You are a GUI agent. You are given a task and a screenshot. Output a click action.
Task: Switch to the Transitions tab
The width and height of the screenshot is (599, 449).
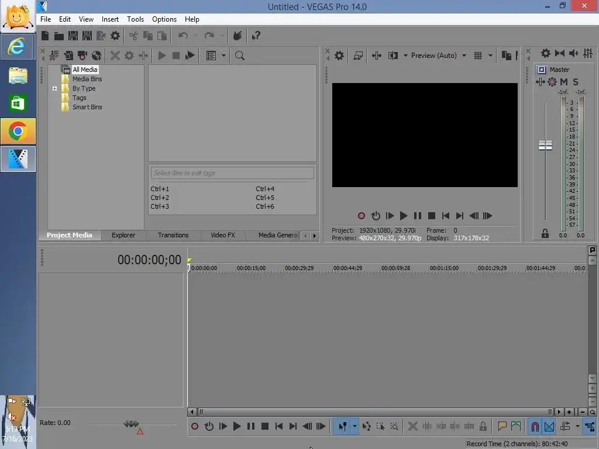(173, 235)
